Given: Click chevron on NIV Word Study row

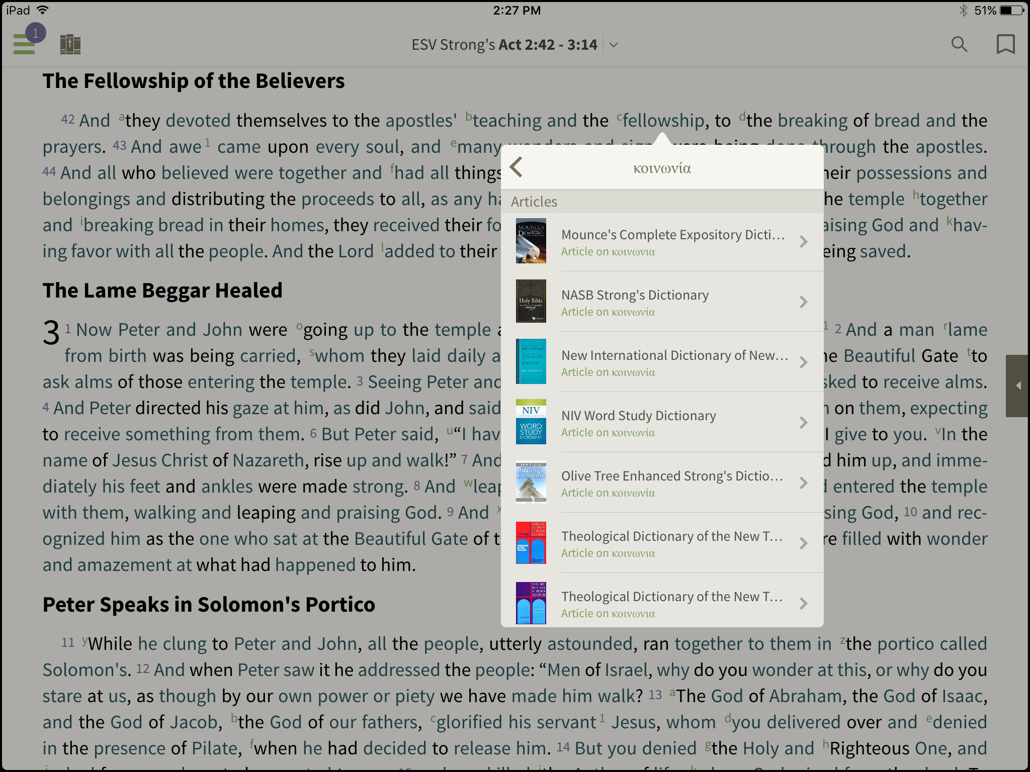Looking at the screenshot, I should pos(803,423).
